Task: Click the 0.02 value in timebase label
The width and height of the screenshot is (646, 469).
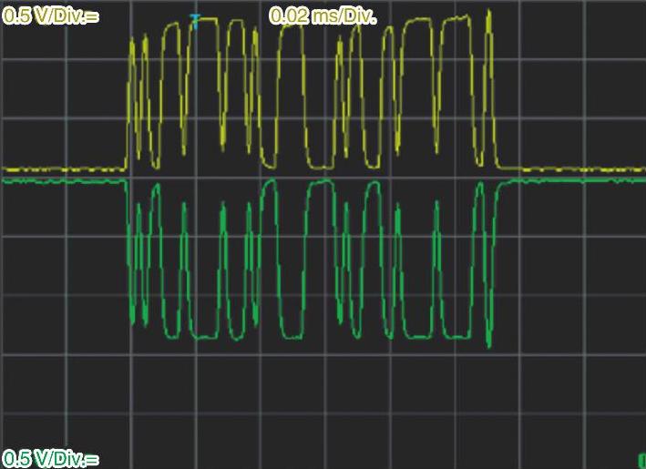Action: point(287,16)
